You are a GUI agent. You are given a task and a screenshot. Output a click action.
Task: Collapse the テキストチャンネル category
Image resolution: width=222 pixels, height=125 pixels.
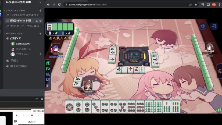pyautogui.click(x=15, y=10)
